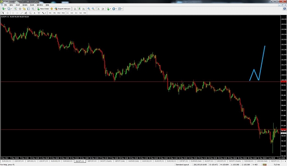Toggle Chart Shift icon
The image size is (287, 166).
point(103,9)
